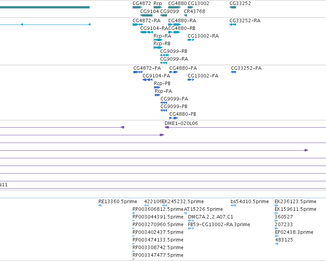Select the CG33252-PA protein label

246,68
